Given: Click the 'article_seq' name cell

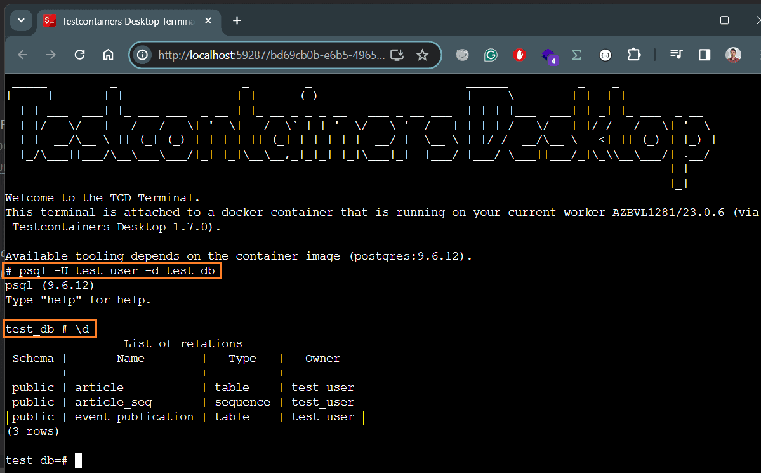Looking at the screenshot, I should 114,402.
